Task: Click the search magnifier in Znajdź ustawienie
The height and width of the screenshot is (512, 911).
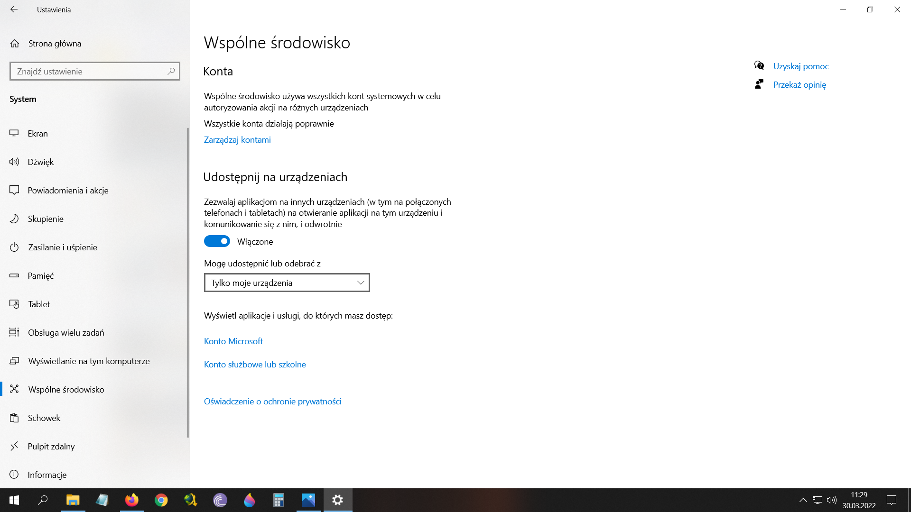Action: click(x=171, y=71)
